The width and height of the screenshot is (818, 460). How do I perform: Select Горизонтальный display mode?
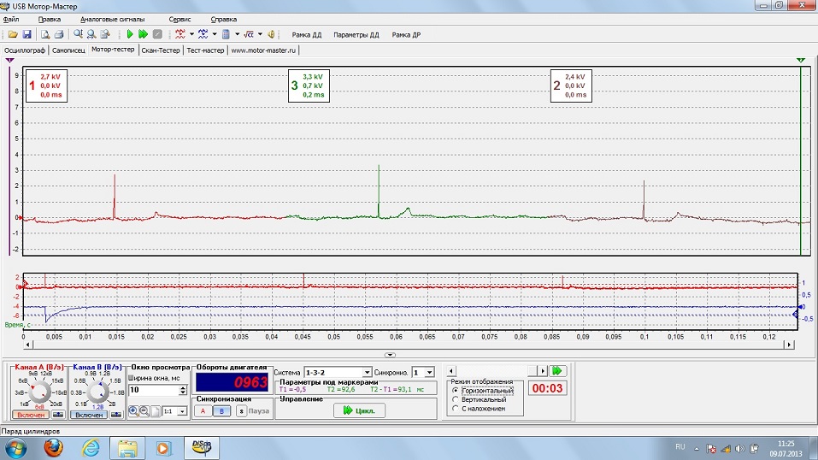(x=482, y=391)
